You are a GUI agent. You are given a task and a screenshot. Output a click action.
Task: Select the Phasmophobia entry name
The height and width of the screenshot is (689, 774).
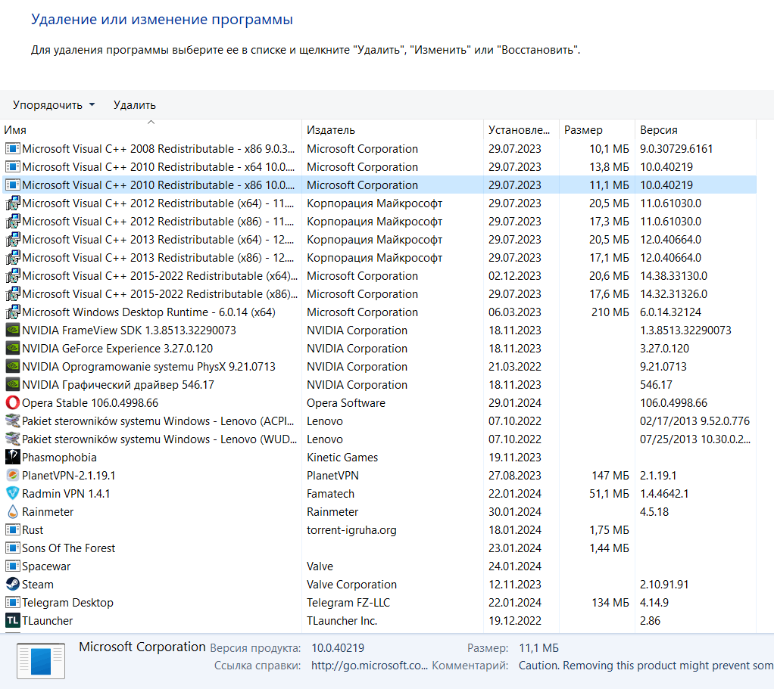[x=59, y=458]
